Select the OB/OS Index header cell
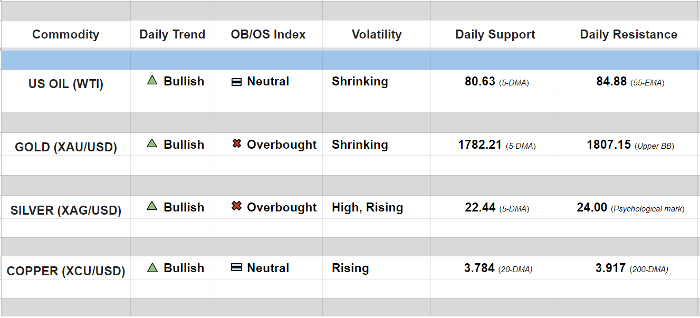 pyautogui.click(x=268, y=35)
